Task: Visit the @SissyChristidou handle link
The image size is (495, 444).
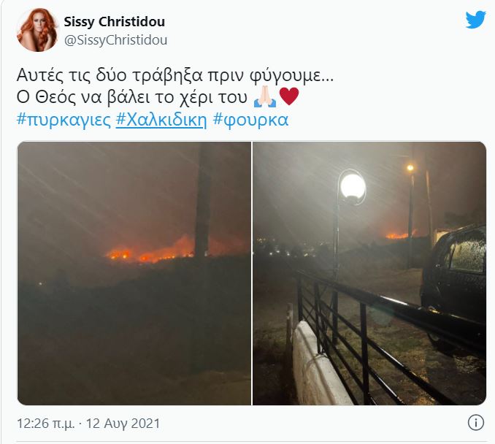Action: 115,40
